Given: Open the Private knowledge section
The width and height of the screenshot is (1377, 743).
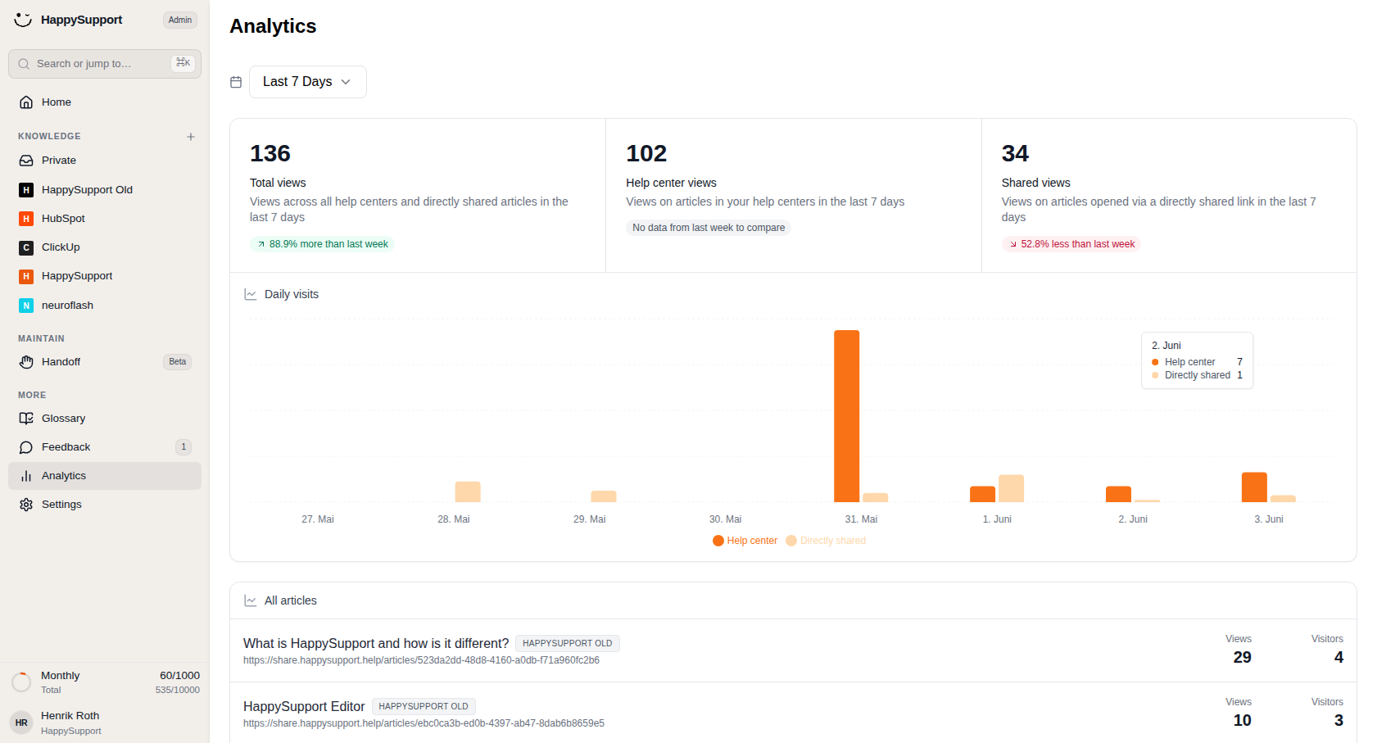Looking at the screenshot, I should [105, 161].
